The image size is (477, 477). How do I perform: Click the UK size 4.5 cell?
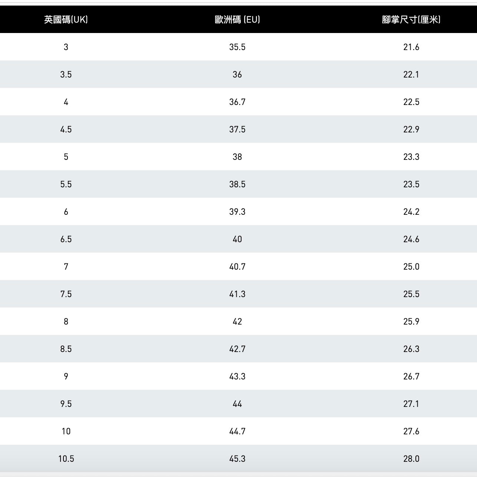[x=66, y=129]
